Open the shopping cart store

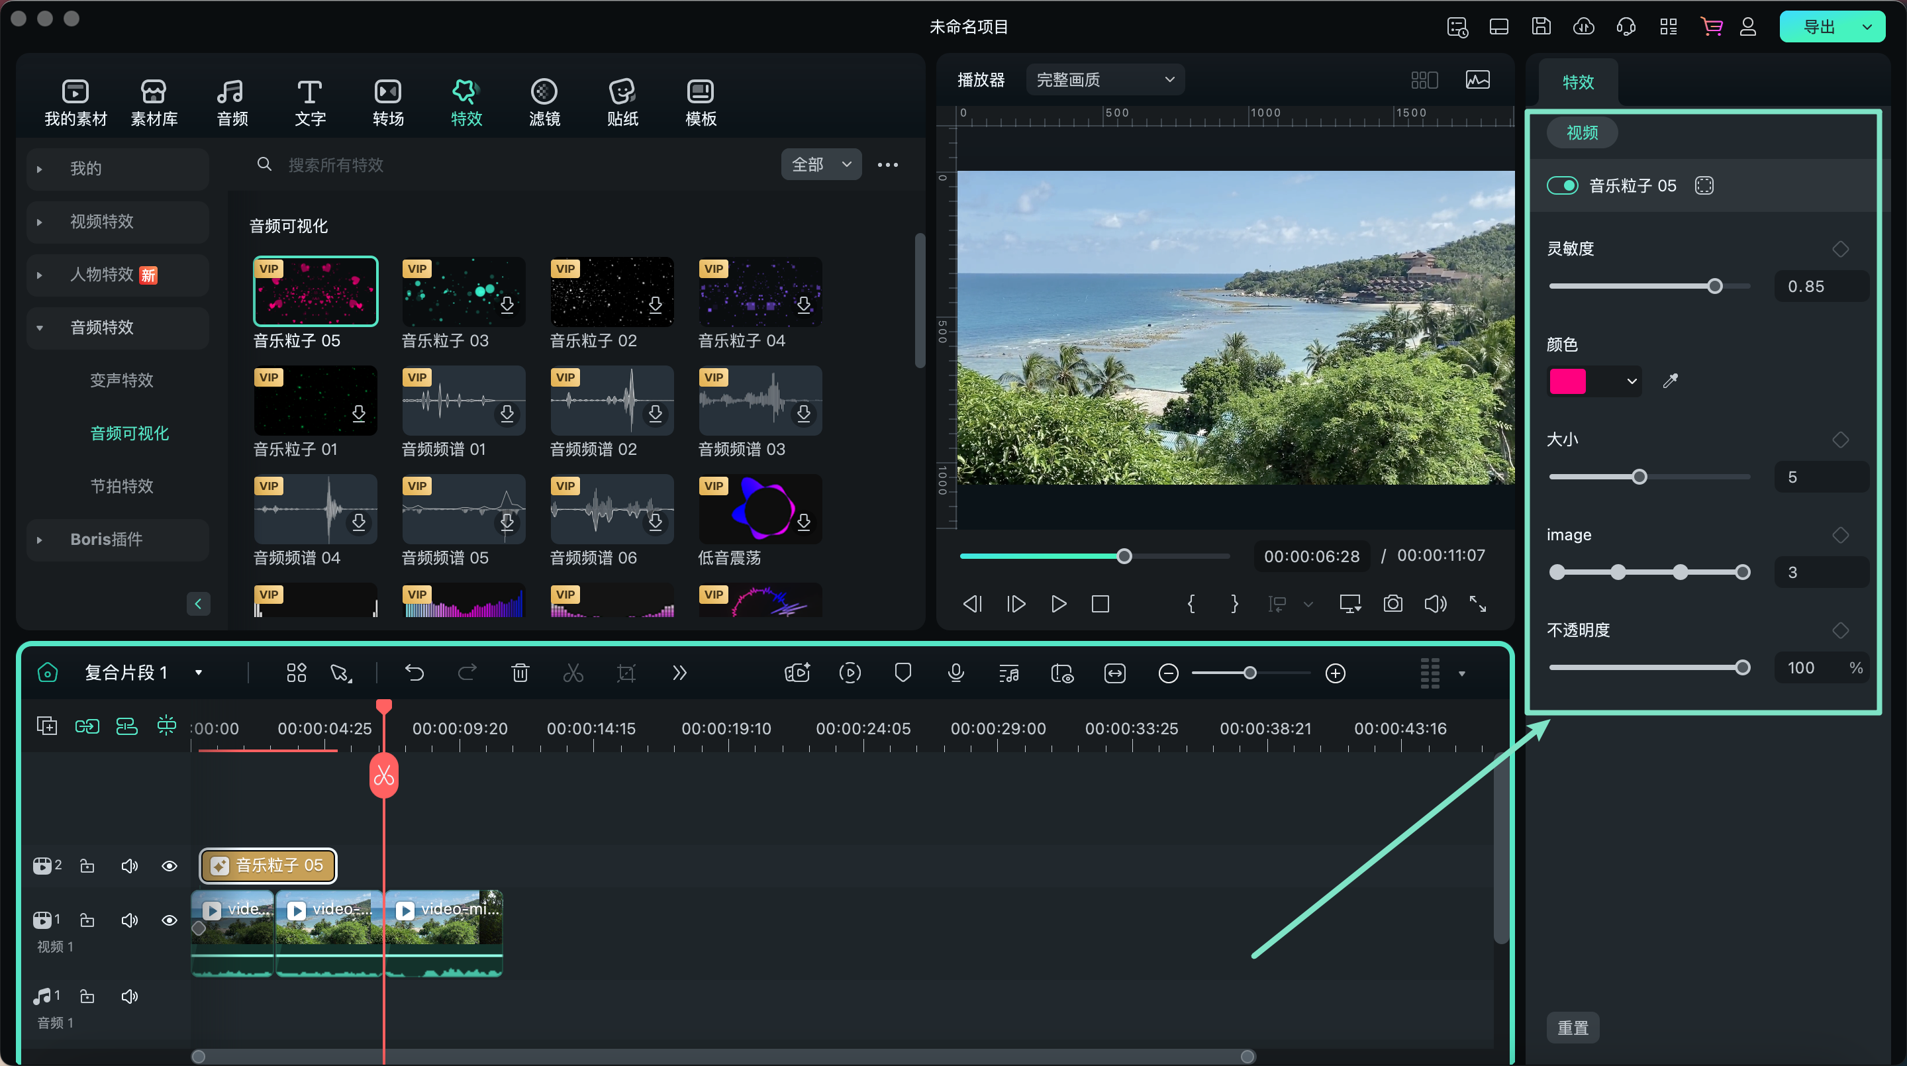[x=1711, y=26]
